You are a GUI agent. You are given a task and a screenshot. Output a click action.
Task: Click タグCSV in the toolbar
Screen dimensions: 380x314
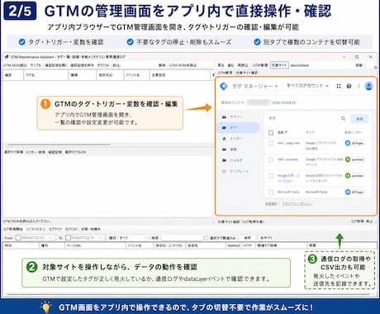[103, 65]
